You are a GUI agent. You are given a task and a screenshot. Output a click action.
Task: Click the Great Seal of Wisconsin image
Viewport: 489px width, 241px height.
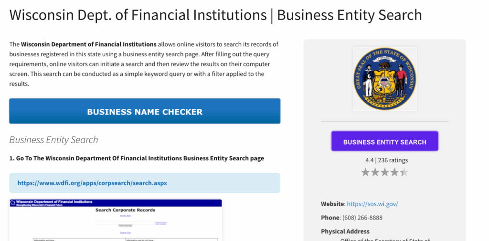click(x=384, y=79)
